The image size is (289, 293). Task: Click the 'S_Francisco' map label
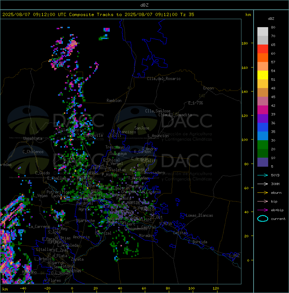[x=124, y=132]
